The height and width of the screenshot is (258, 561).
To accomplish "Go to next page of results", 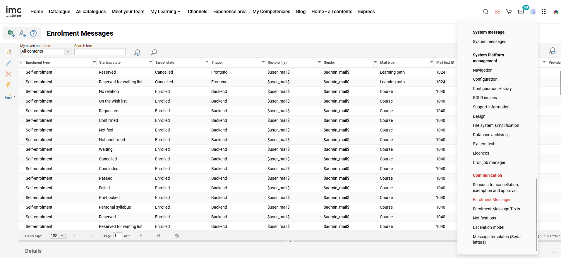I will (x=141, y=236).
